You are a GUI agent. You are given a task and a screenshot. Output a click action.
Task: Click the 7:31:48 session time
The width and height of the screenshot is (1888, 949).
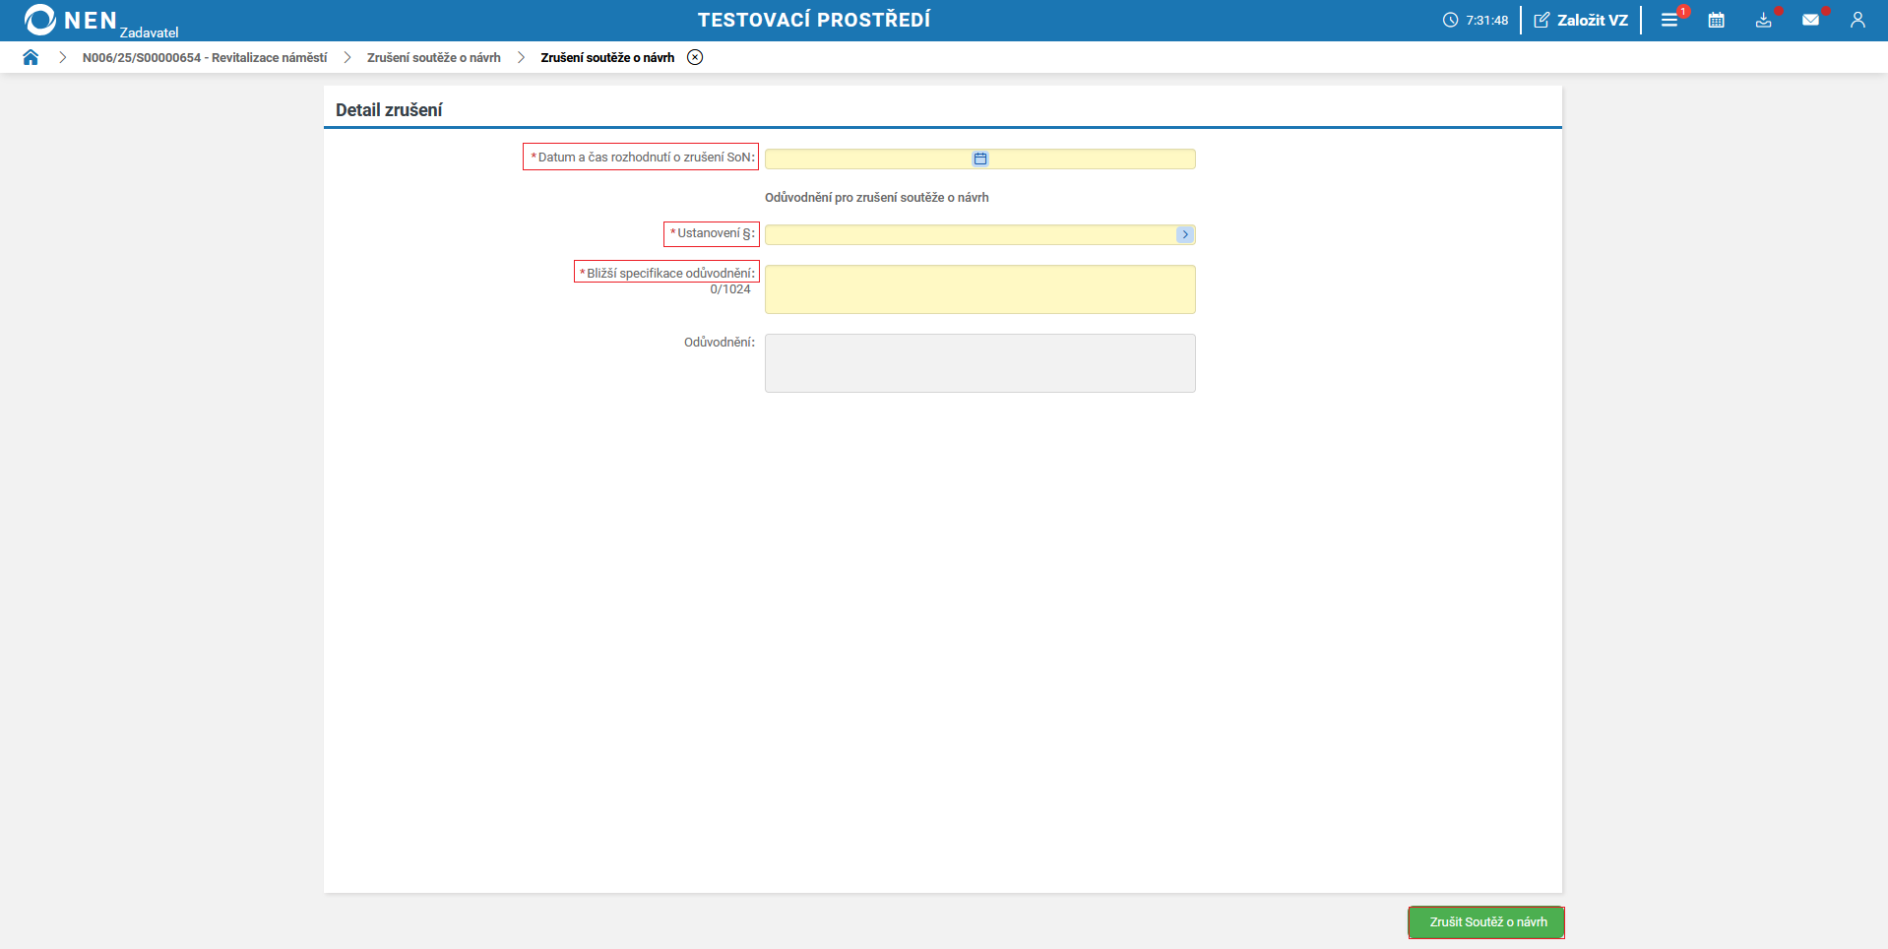click(1486, 20)
